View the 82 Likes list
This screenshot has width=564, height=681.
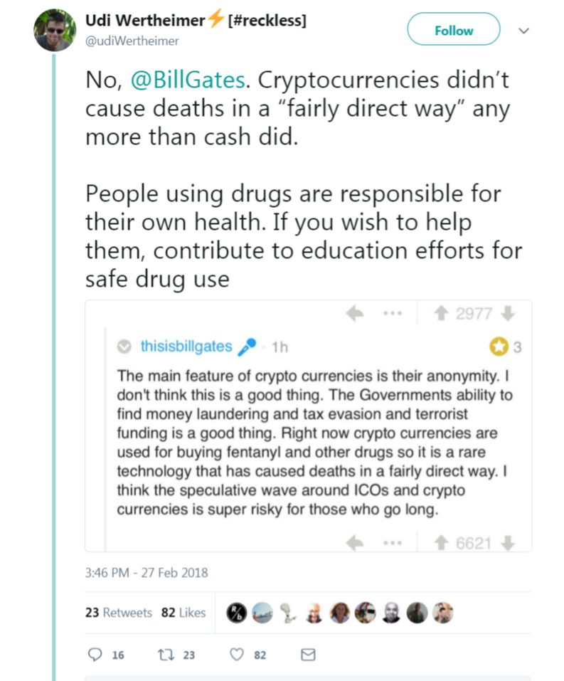coord(184,612)
